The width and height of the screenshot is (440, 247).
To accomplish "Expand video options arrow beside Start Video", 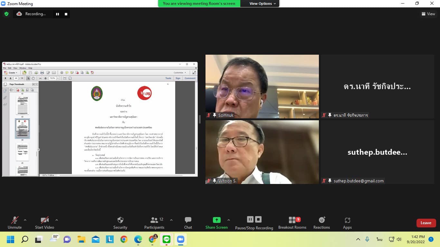I will point(57,220).
